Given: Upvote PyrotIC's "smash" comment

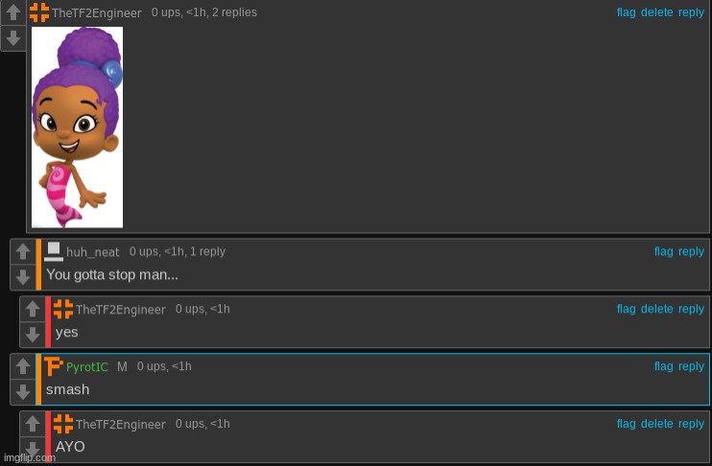Looking at the screenshot, I should click(23, 366).
